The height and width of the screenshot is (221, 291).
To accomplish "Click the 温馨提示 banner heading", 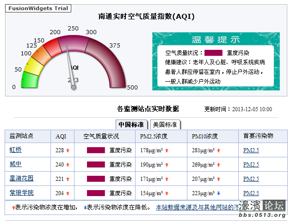I will (216, 40).
